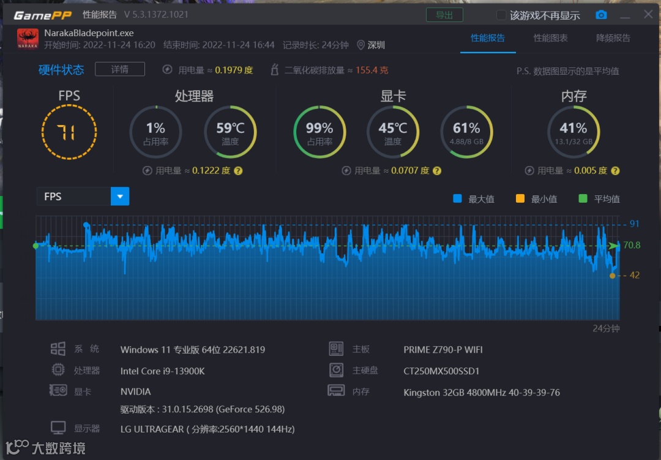Viewport: 661px width, 460px height.
Task: Click the NarakaBladepoint game icon
Action: coord(28,39)
